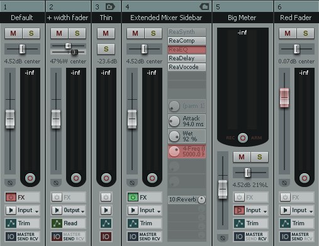Solo the Red Fader track
The image size is (319, 246).
point(305,33)
